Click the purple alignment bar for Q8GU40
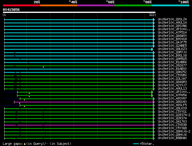 [84, 102]
